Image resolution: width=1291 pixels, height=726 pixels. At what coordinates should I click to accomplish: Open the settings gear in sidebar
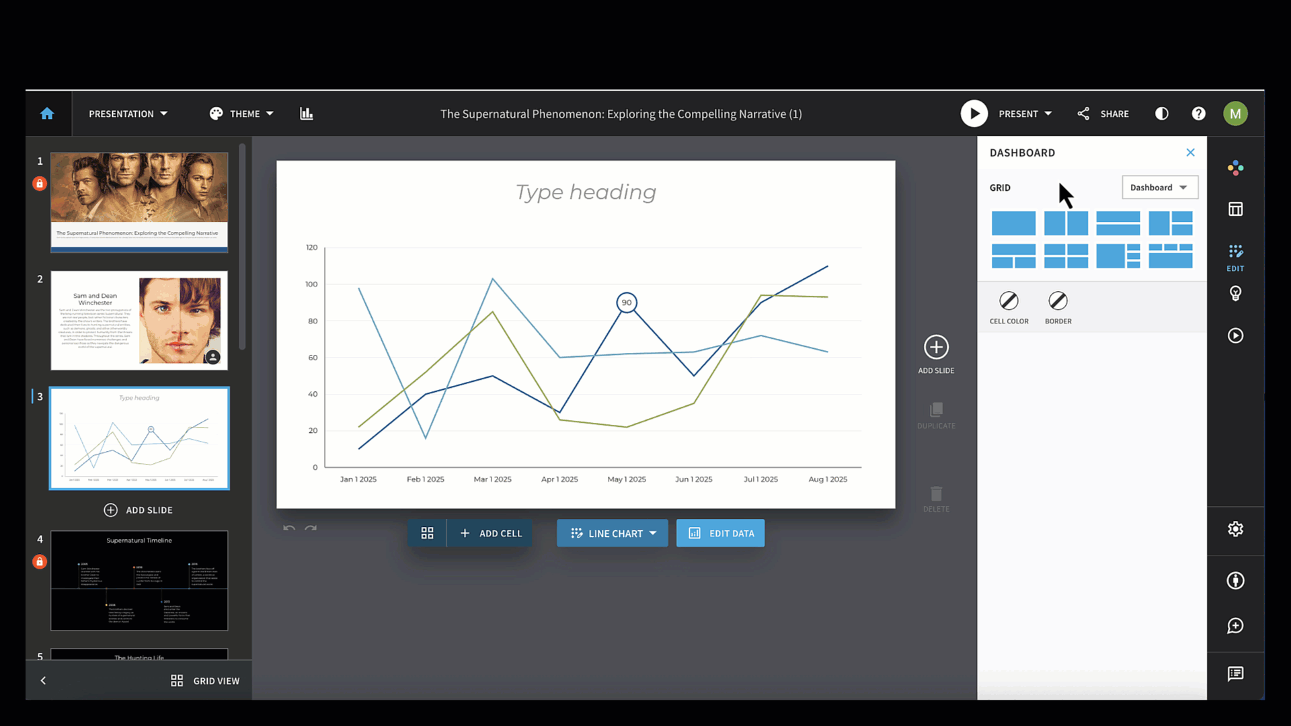[x=1235, y=529]
